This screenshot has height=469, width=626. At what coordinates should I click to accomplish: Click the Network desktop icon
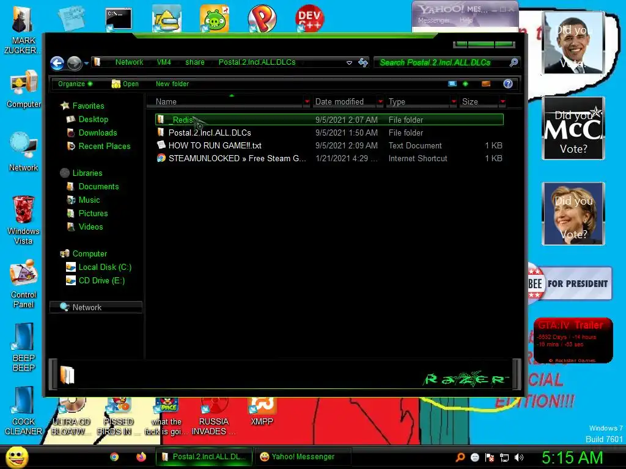point(24,151)
